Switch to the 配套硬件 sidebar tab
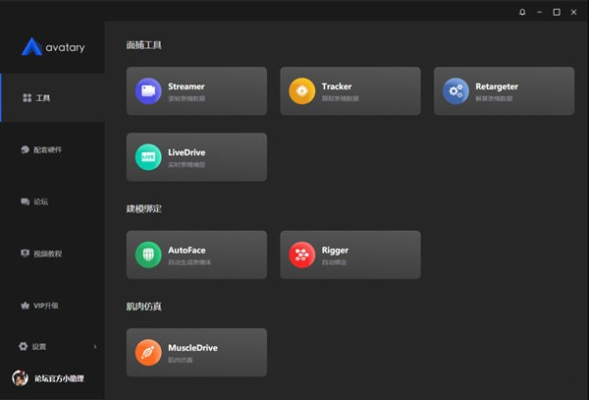This screenshot has height=400, width=589. pos(47,150)
